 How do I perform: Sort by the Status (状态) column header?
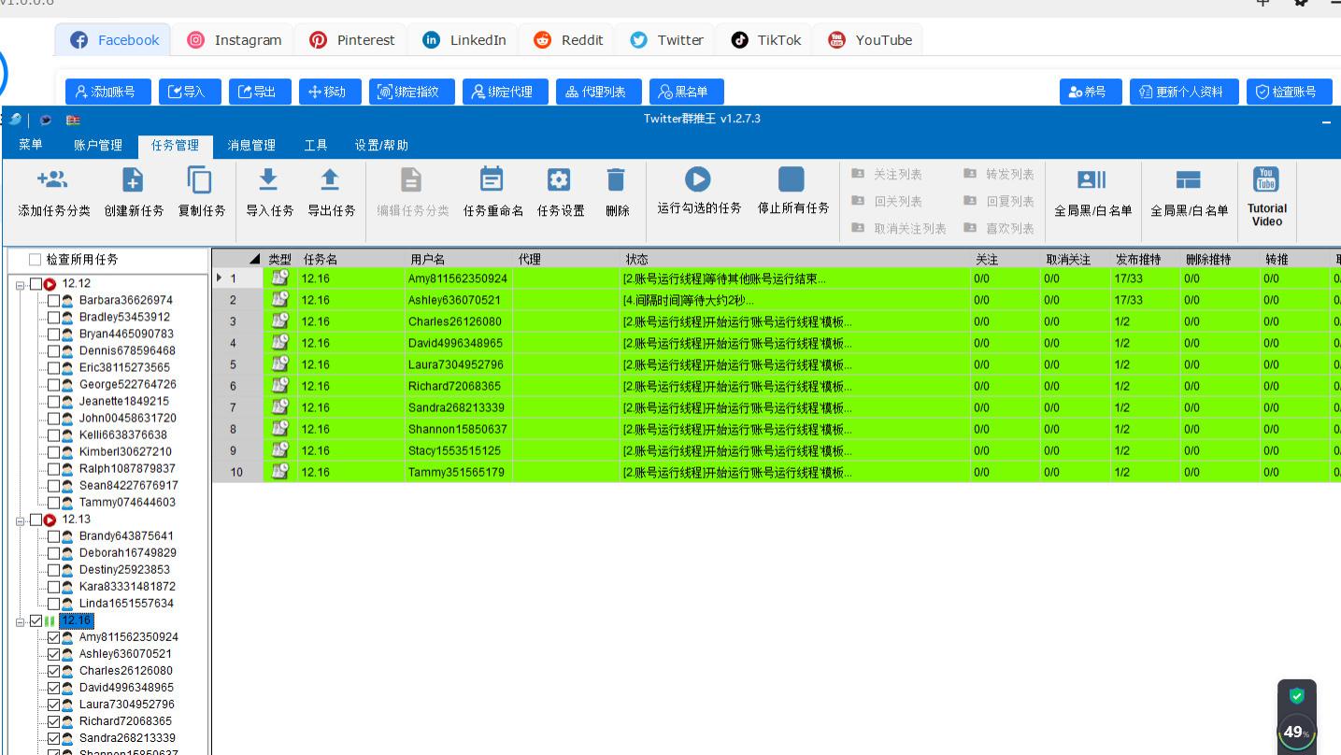[x=795, y=259]
